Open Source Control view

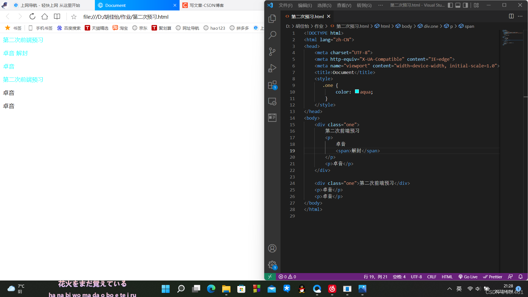tap(272, 52)
